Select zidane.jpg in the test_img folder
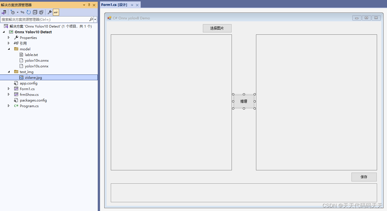 click(34, 77)
